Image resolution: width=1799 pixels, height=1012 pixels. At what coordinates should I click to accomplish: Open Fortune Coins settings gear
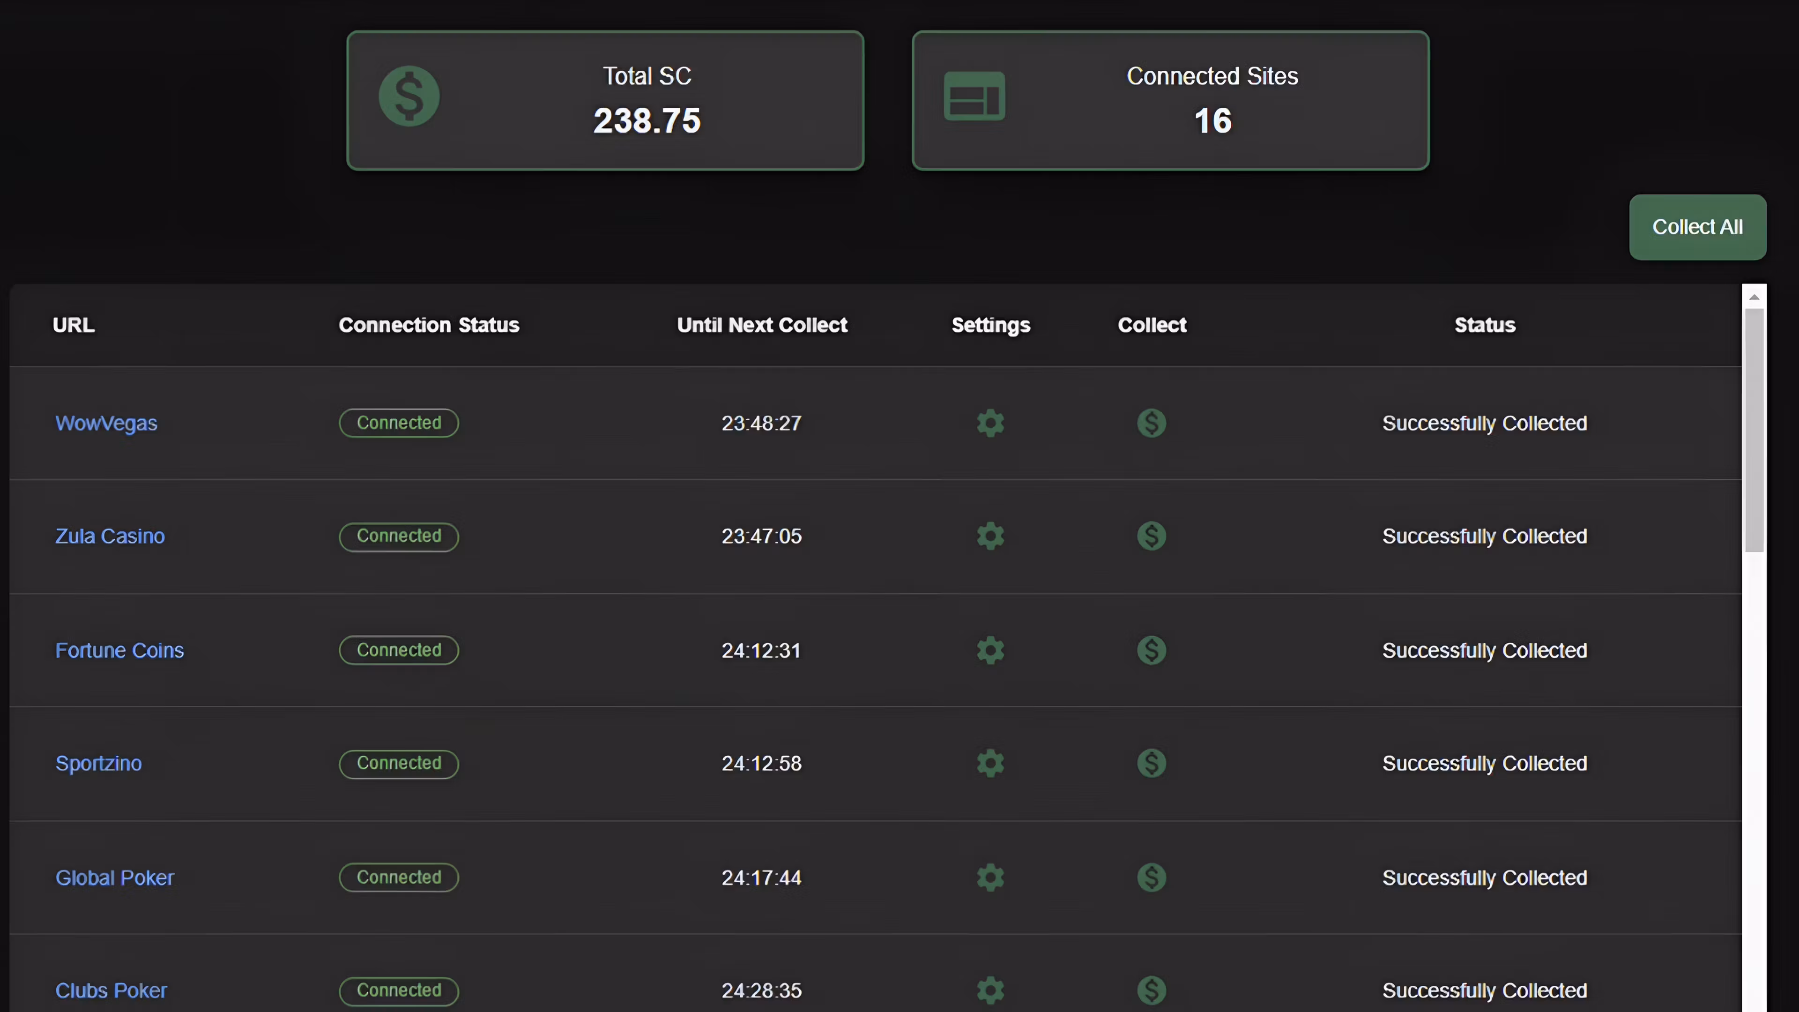coord(989,650)
